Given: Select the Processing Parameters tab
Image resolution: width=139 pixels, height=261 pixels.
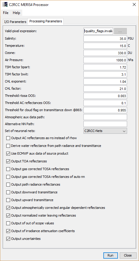Looking at the screenshot, I should pyautogui.click(x=46, y=21).
